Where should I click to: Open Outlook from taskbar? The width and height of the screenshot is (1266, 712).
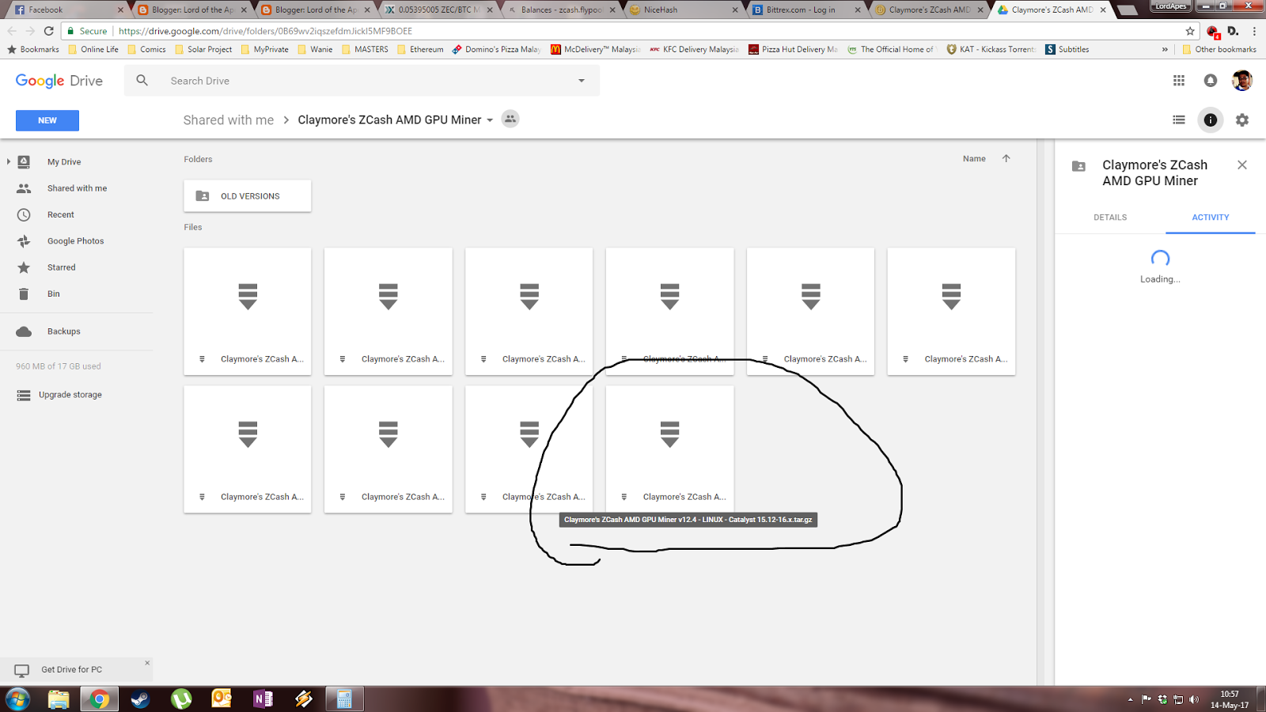click(222, 699)
